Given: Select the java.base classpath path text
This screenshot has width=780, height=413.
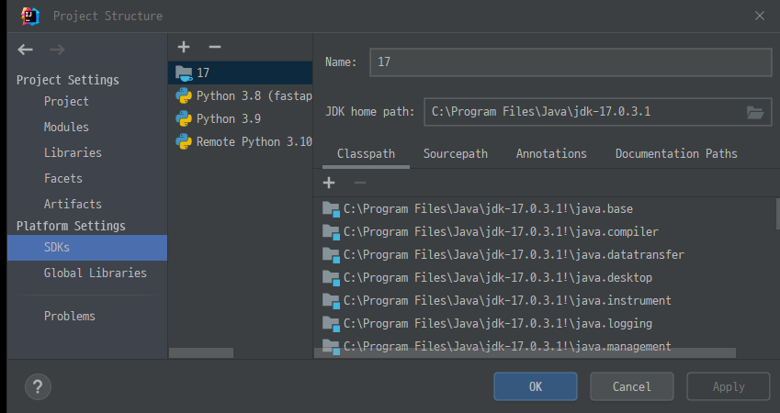Looking at the screenshot, I should [x=488, y=209].
